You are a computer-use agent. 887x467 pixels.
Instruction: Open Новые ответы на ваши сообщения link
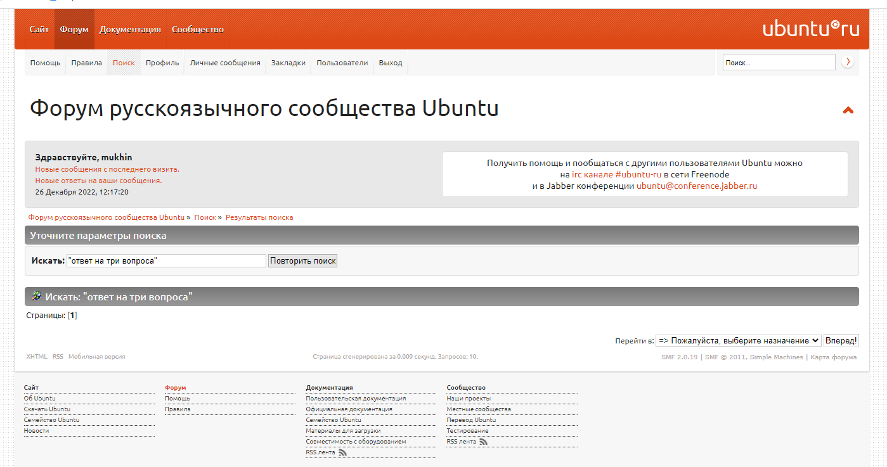(98, 181)
